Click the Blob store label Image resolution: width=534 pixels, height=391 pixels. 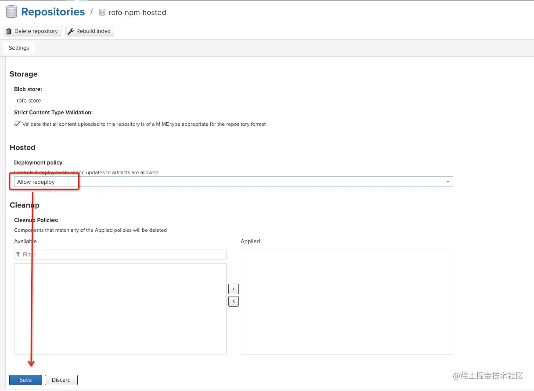click(28, 89)
